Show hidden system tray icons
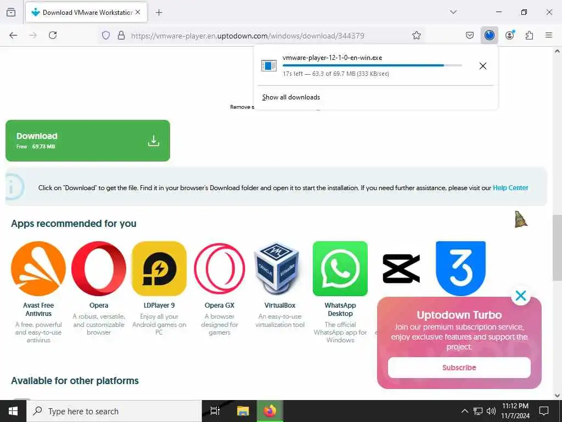This screenshot has height=422, width=562. point(464,411)
